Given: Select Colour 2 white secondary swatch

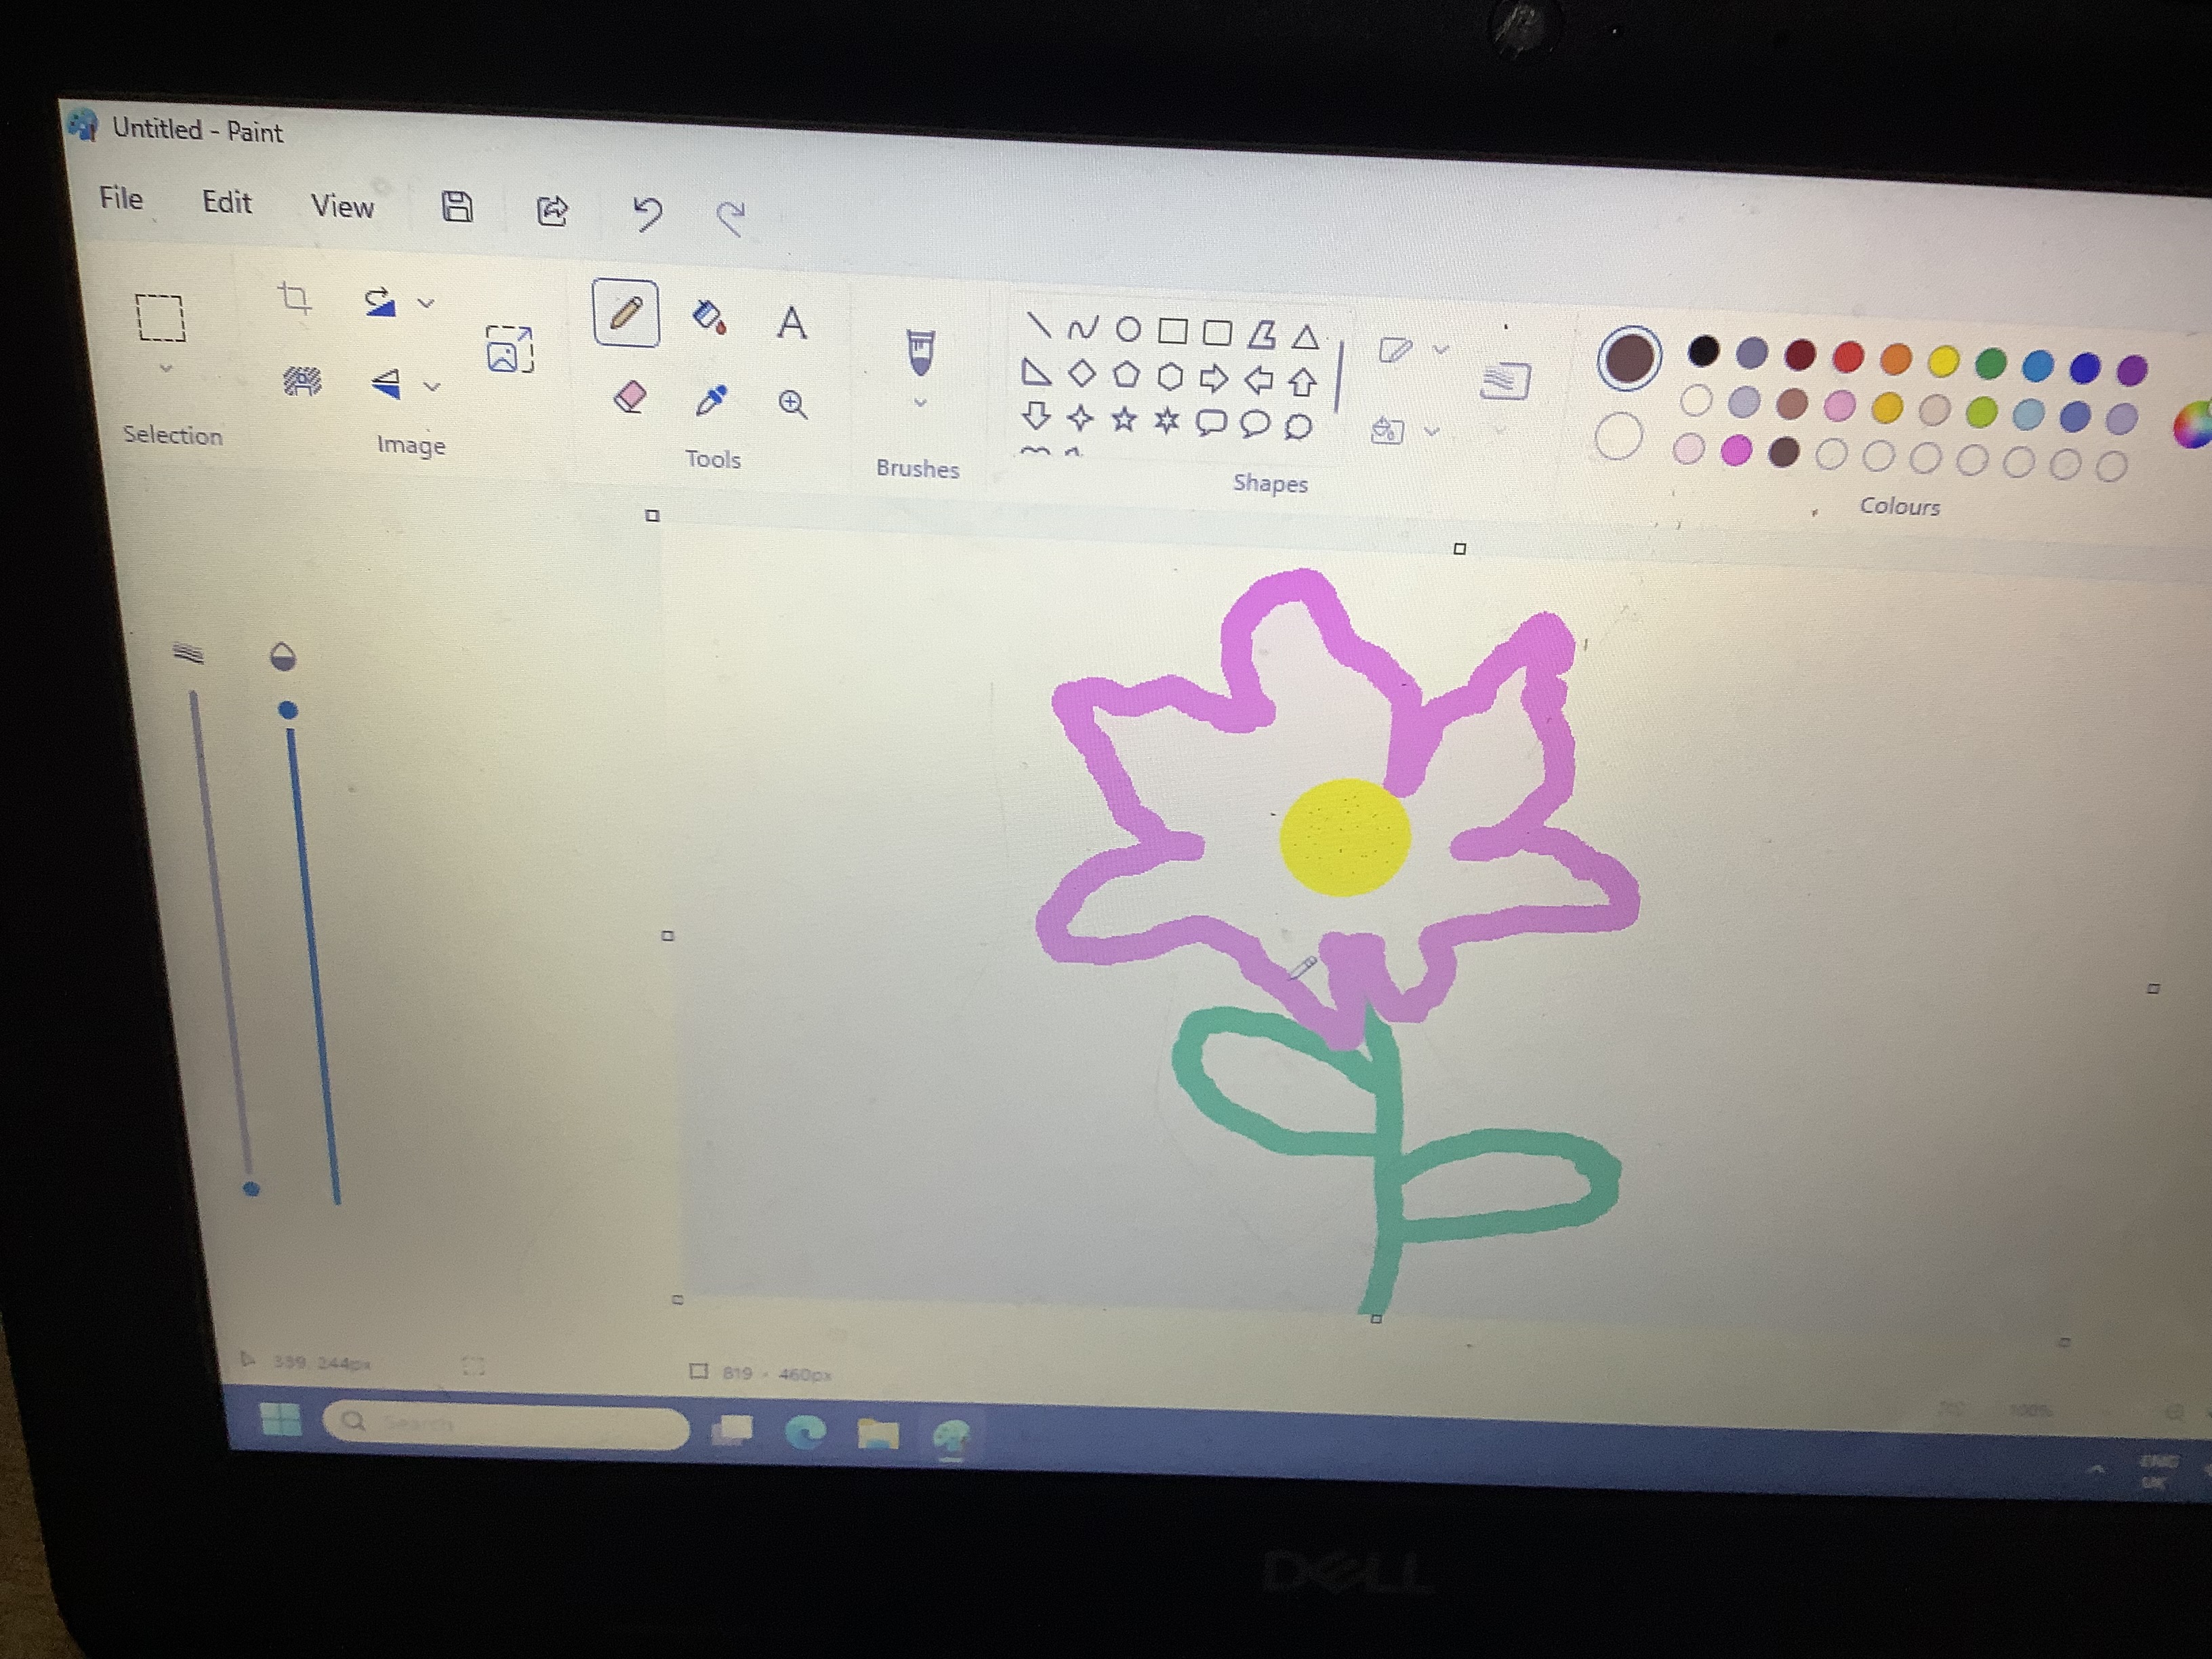Looking at the screenshot, I should 1619,437.
